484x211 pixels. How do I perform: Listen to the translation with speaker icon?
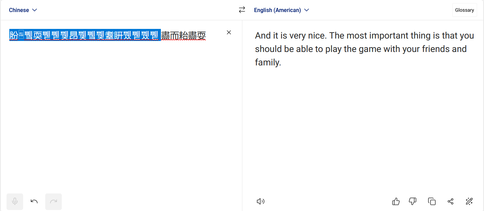click(x=261, y=201)
